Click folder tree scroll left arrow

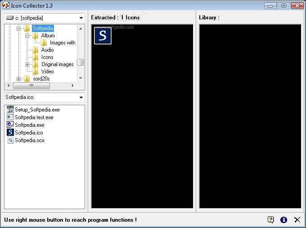coord(9,85)
